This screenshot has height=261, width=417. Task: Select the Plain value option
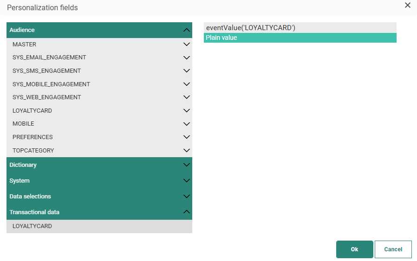[300, 38]
